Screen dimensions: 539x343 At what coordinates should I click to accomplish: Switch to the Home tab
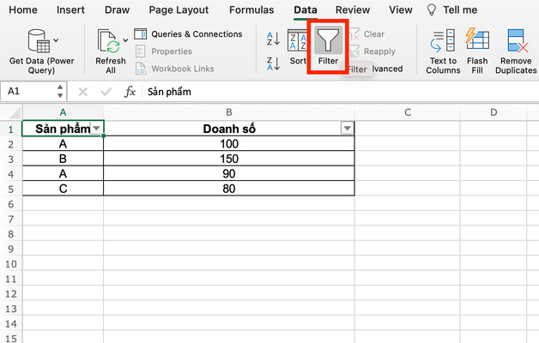coord(23,10)
